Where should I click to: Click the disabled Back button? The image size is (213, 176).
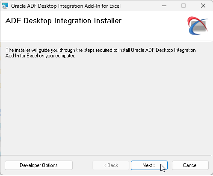(111, 165)
